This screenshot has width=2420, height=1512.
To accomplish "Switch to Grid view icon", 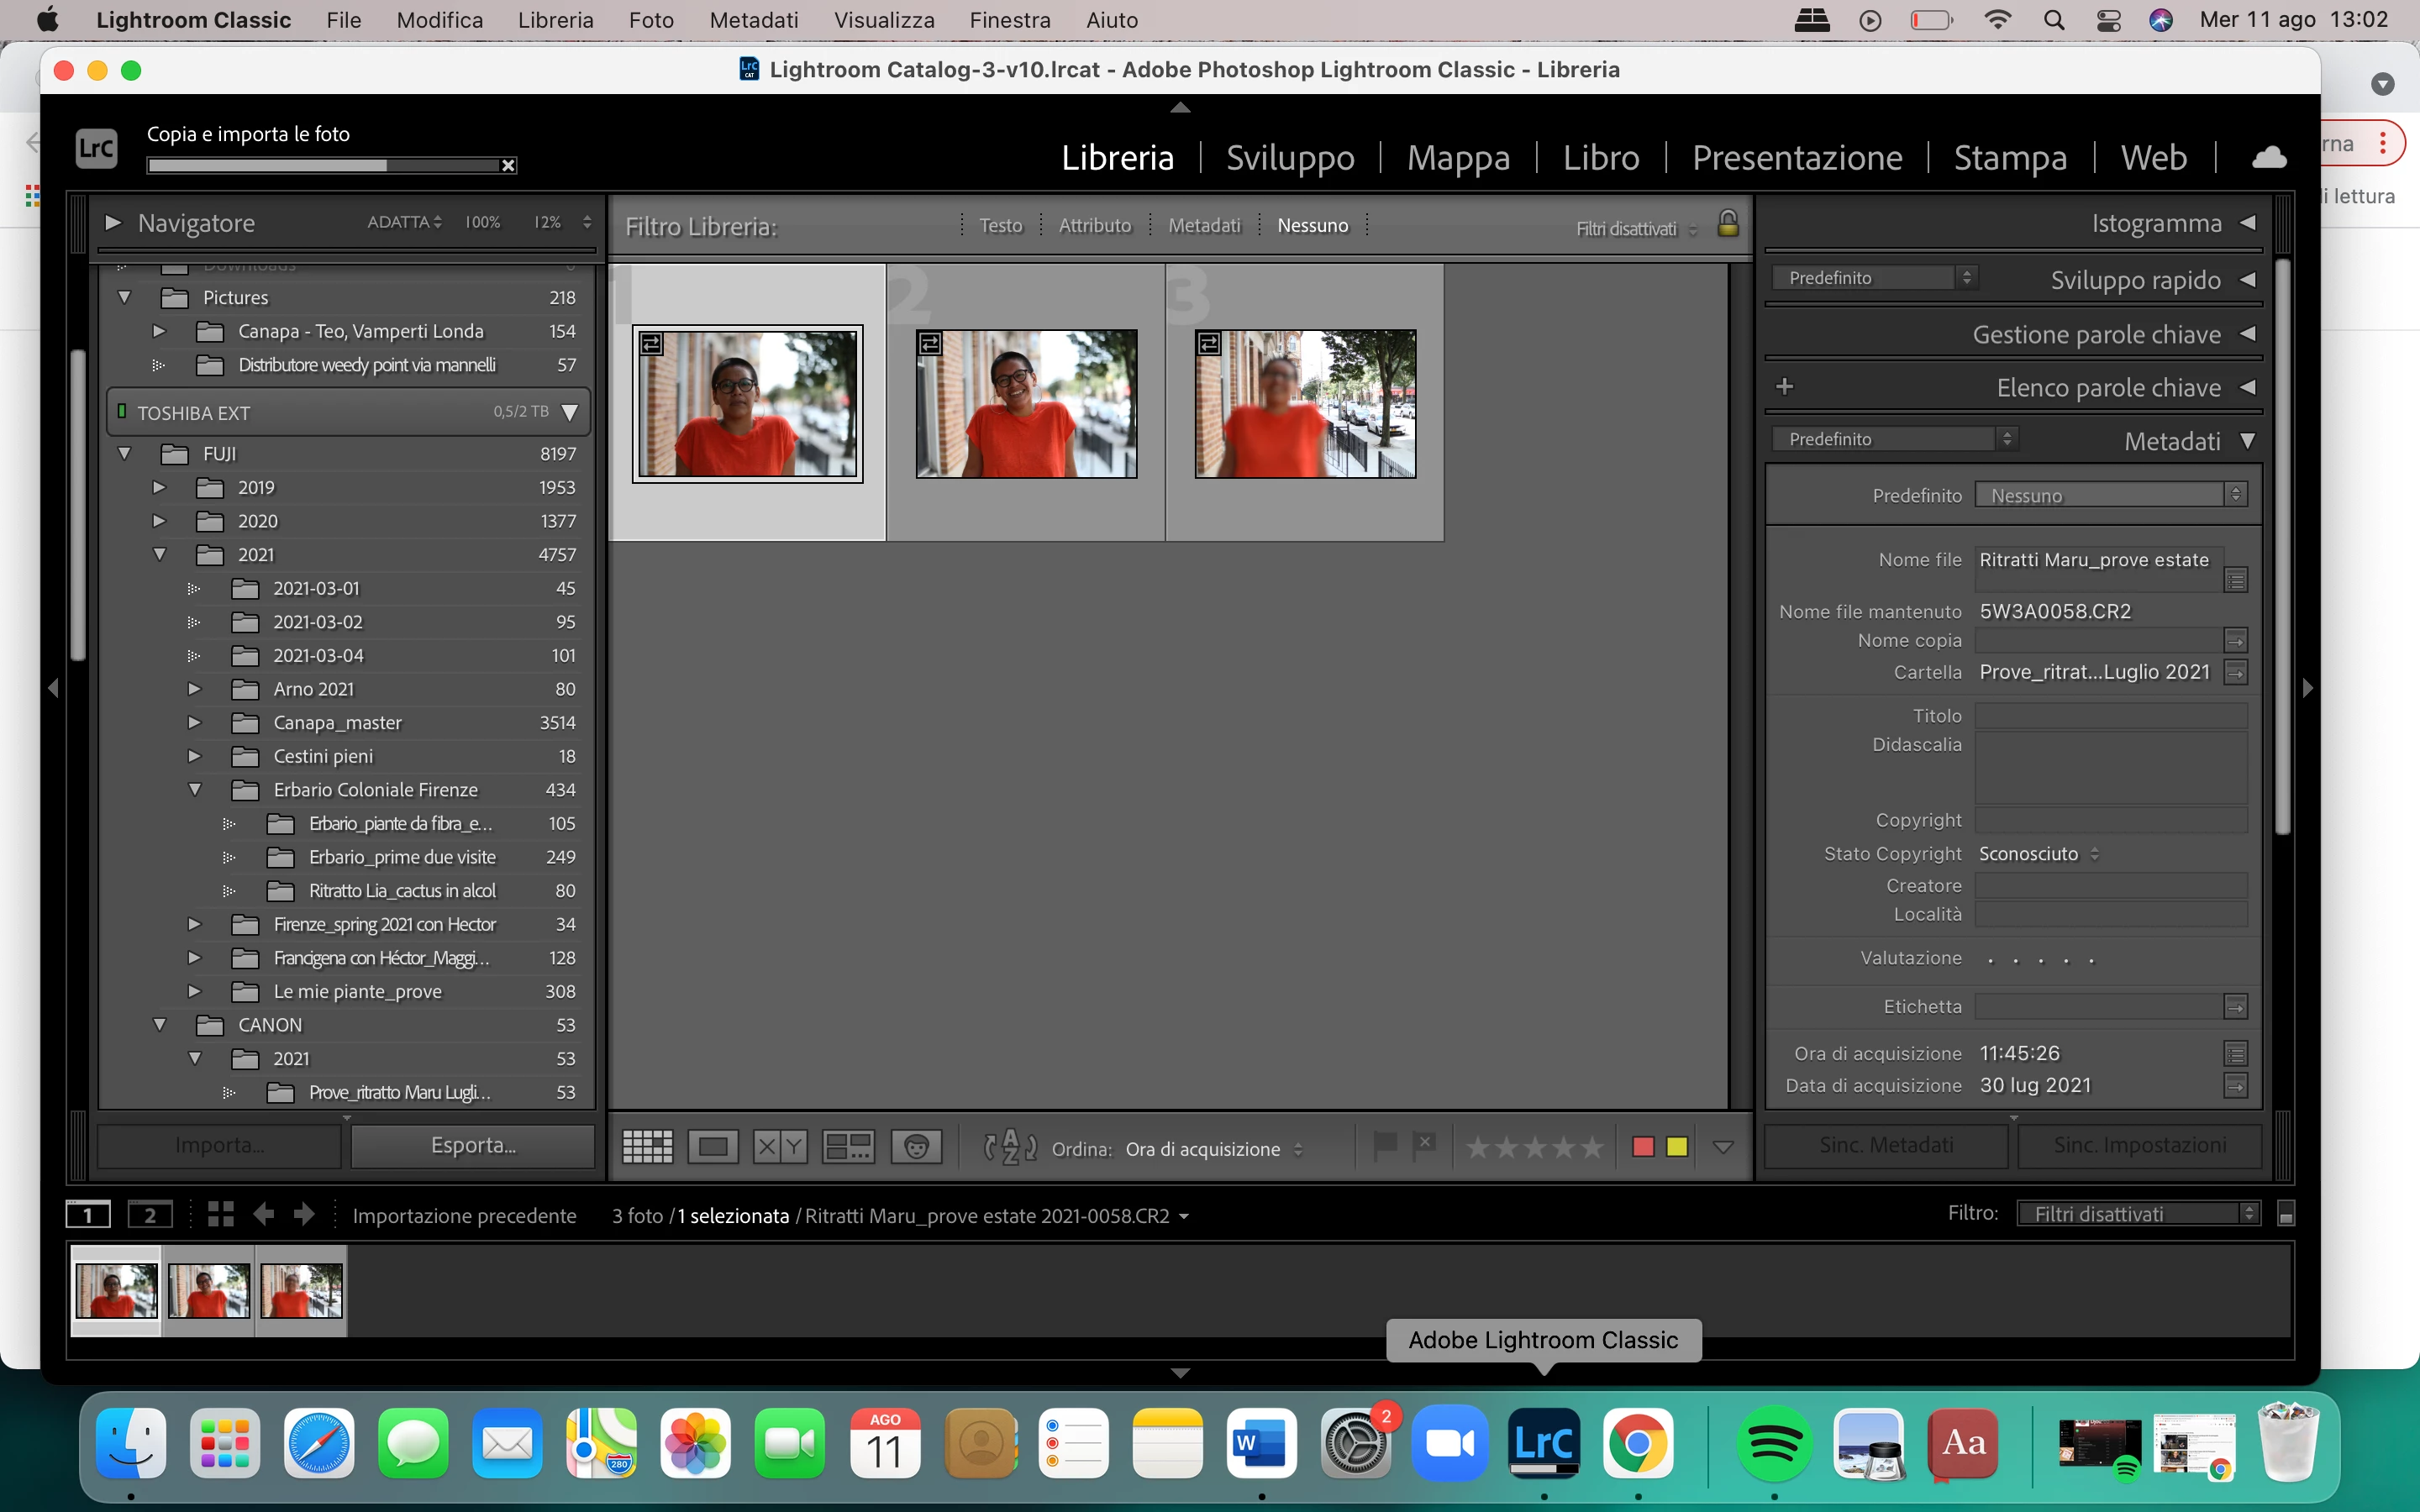I will (647, 1147).
